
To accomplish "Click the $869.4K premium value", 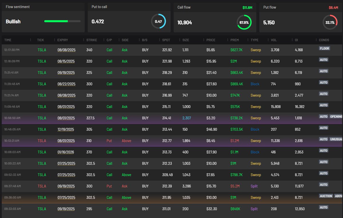I will tap(237, 84).
